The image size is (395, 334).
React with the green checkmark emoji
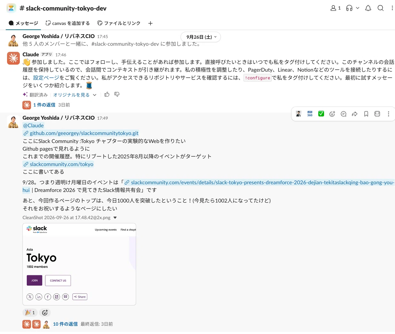click(321, 114)
